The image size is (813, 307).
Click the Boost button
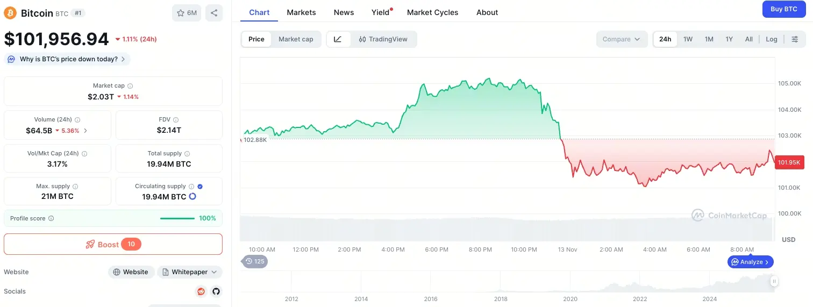[113, 244]
